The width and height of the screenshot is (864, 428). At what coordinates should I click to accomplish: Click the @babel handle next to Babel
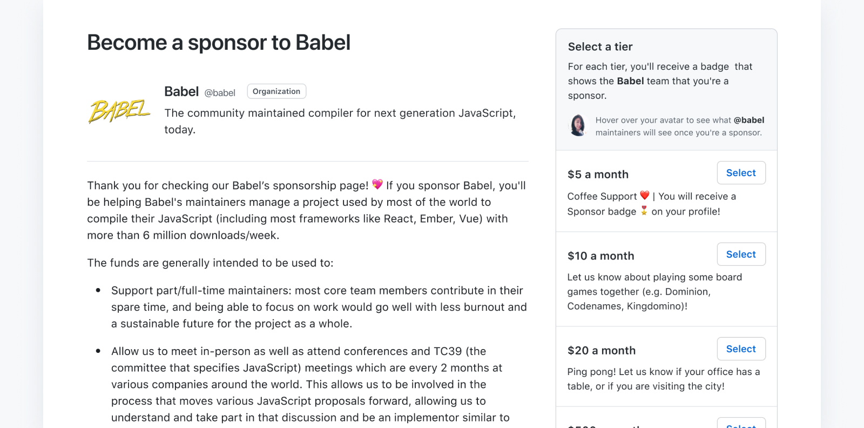220,93
